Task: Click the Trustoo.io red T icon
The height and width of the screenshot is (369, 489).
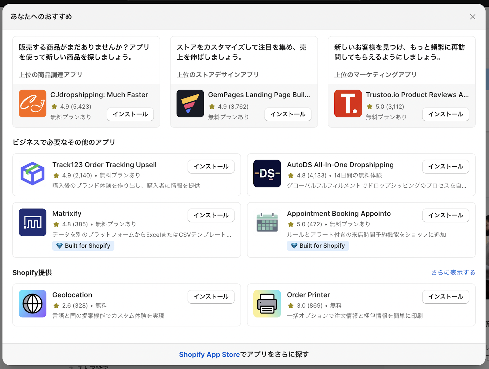Action: tap(348, 104)
